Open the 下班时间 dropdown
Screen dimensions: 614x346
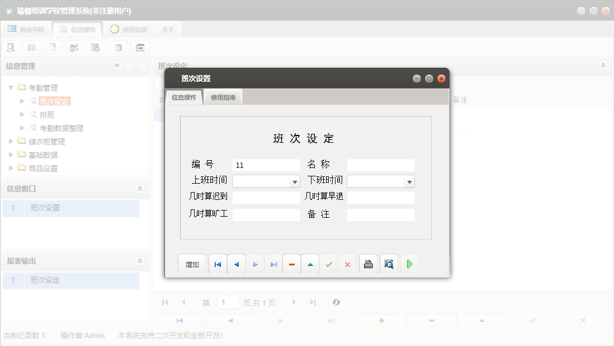[x=410, y=181]
